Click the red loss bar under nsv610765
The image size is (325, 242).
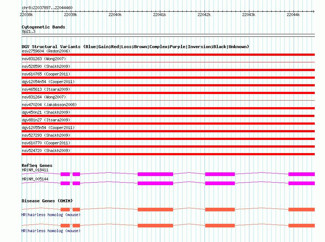168,78
